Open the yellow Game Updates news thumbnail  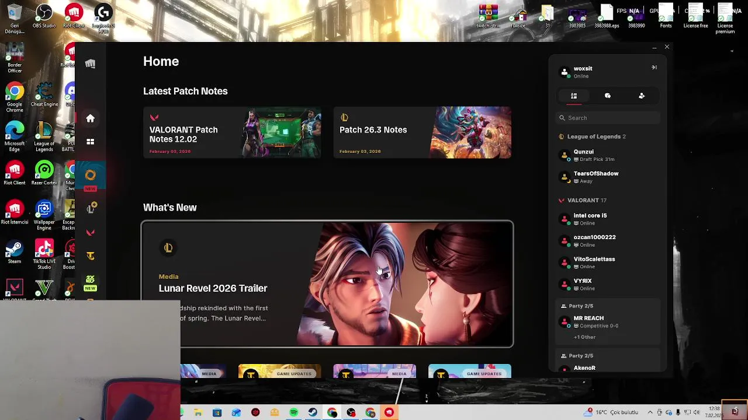pyautogui.click(x=279, y=372)
